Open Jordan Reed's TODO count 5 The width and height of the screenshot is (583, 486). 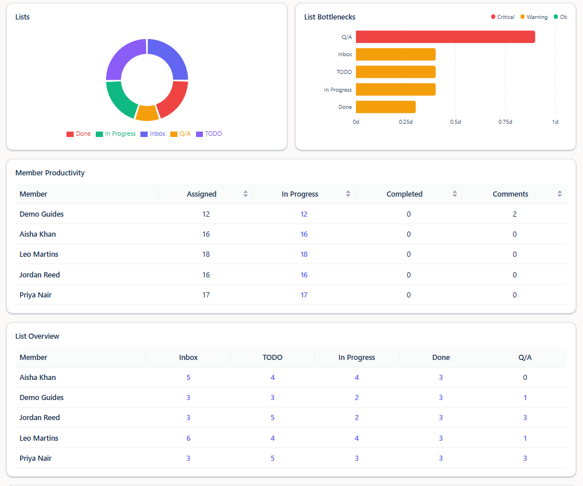[x=272, y=418]
